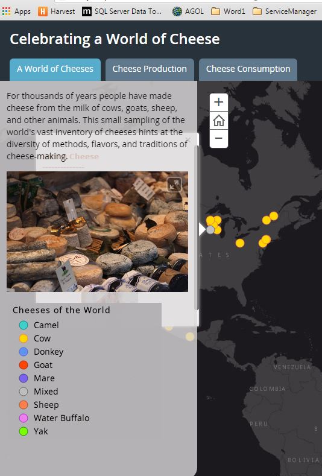Screen dimensions: 322x476
Task: Select the Water Buffalo legend label
Action: (x=62, y=418)
